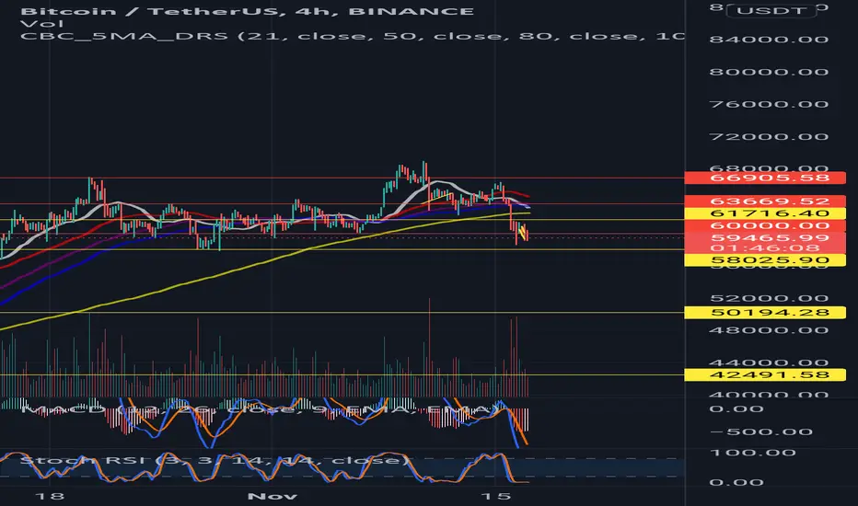Click the 44000.00 price axis label
Screen dimensions: 858x506
tap(769, 362)
